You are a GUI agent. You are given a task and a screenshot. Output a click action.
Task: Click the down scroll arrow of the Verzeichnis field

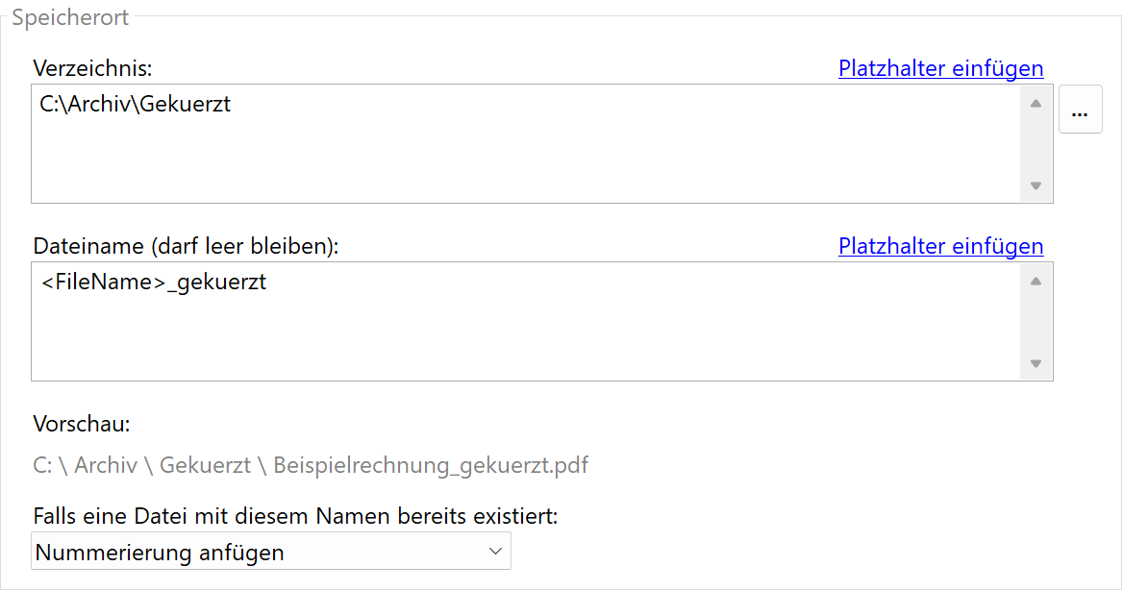pyautogui.click(x=1035, y=185)
